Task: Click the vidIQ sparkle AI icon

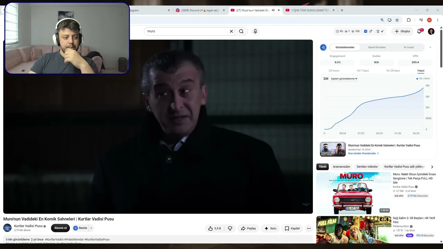Action: 382,31
